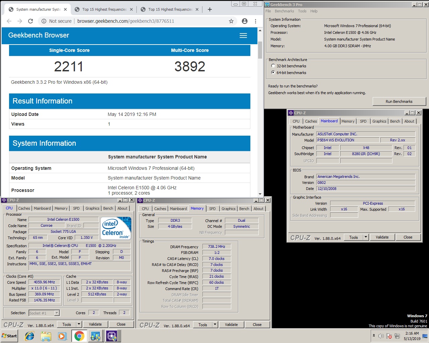The image size is (429, 343).
Task: Click the mainboard model P5E64 WS EVOLUTION
Action: [x=348, y=140]
